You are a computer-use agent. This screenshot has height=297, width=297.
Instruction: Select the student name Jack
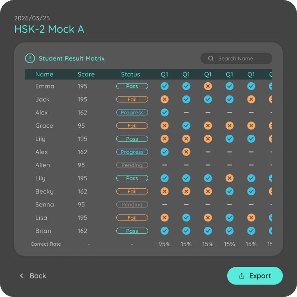[42, 99]
